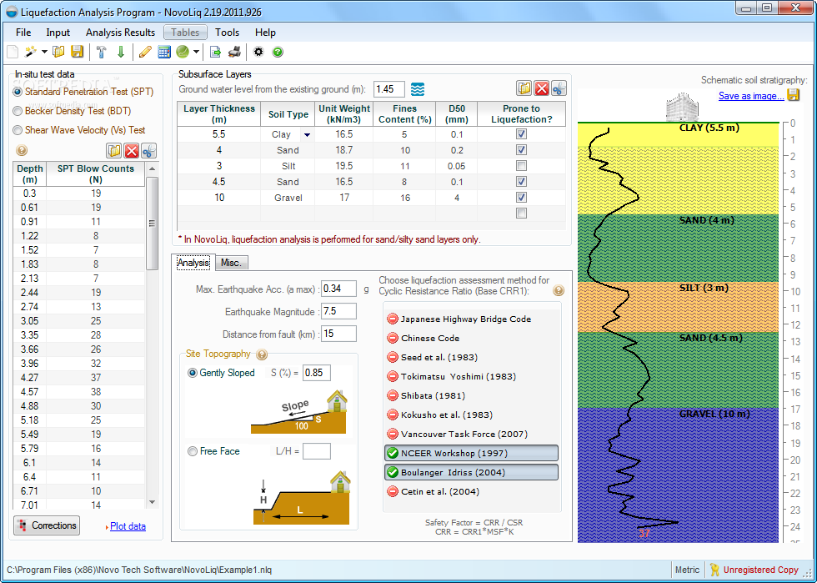Click the help icon under In-situ test data
Viewport: 817px width, 583px height.
22,151
